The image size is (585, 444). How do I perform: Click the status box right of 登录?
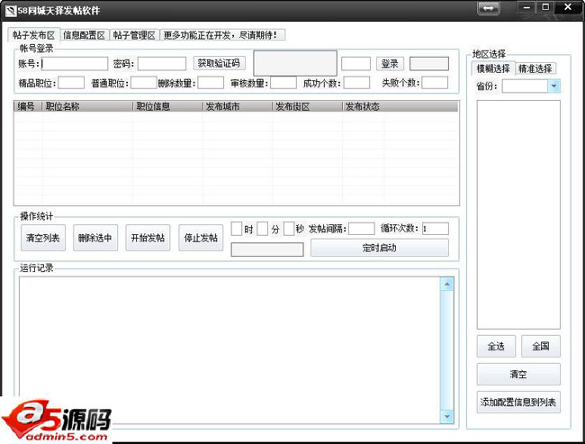(x=429, y=63)
